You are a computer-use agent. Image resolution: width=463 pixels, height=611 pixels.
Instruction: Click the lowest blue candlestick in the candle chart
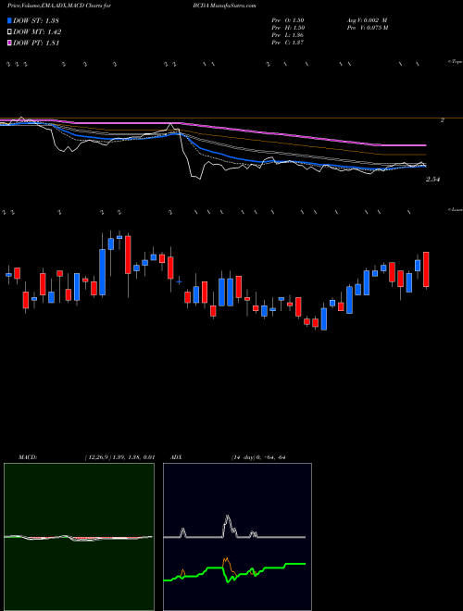pos(324,319)
